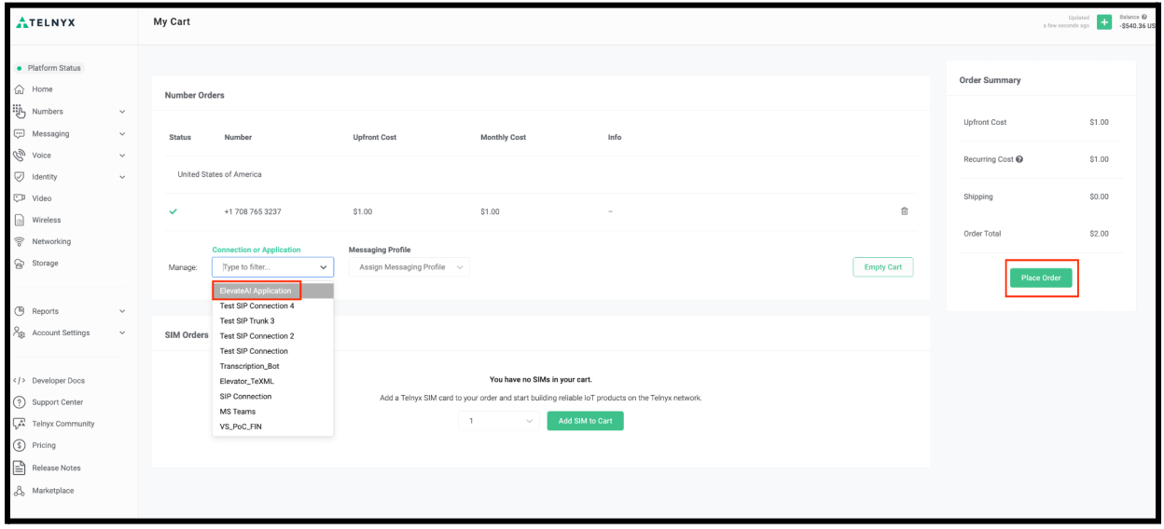Click the Developer Docs code icon
Viewport: 1164px width, 529px height.
click(x=19, y=380)
